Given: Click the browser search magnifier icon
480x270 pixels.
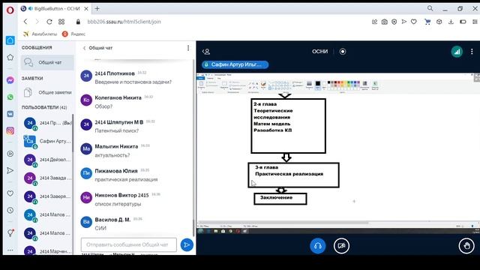Looking at the screenshot, I should [x=430, y=8].
